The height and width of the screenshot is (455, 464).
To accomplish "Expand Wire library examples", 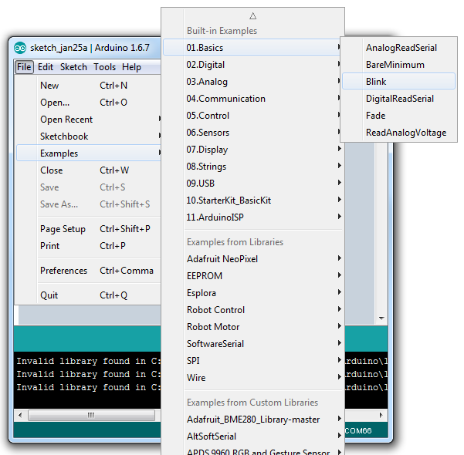I will click(252, 378).
